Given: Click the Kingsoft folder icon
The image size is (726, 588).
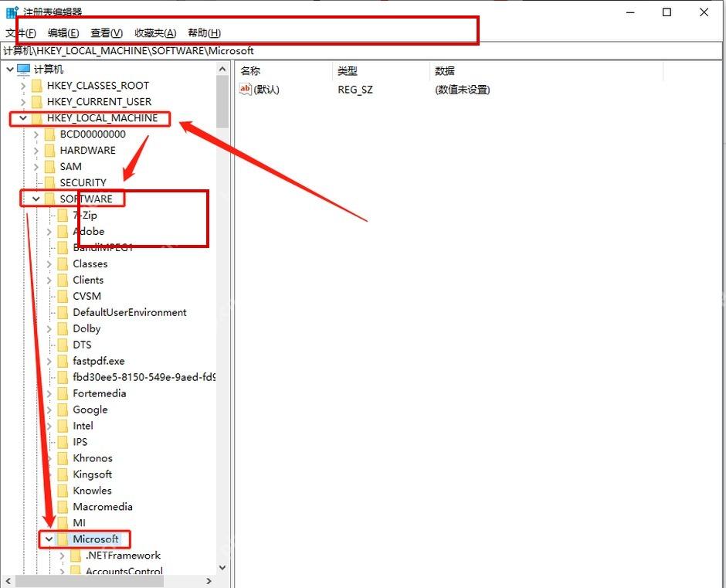Looking at the screenshot, I should (63, 475).
